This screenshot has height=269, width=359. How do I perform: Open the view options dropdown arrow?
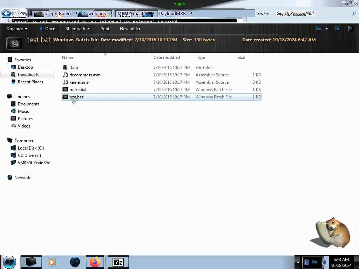pos(326,29)
